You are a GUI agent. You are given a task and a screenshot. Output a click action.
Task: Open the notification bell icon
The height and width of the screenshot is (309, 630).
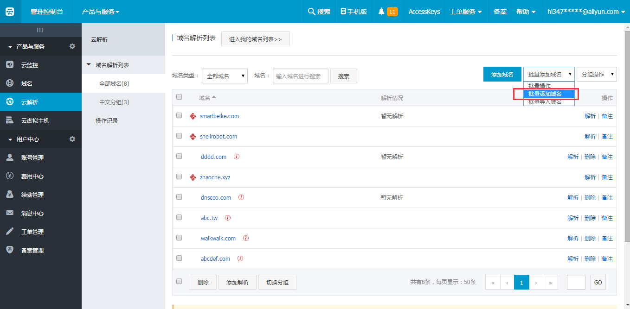[381, 12]
